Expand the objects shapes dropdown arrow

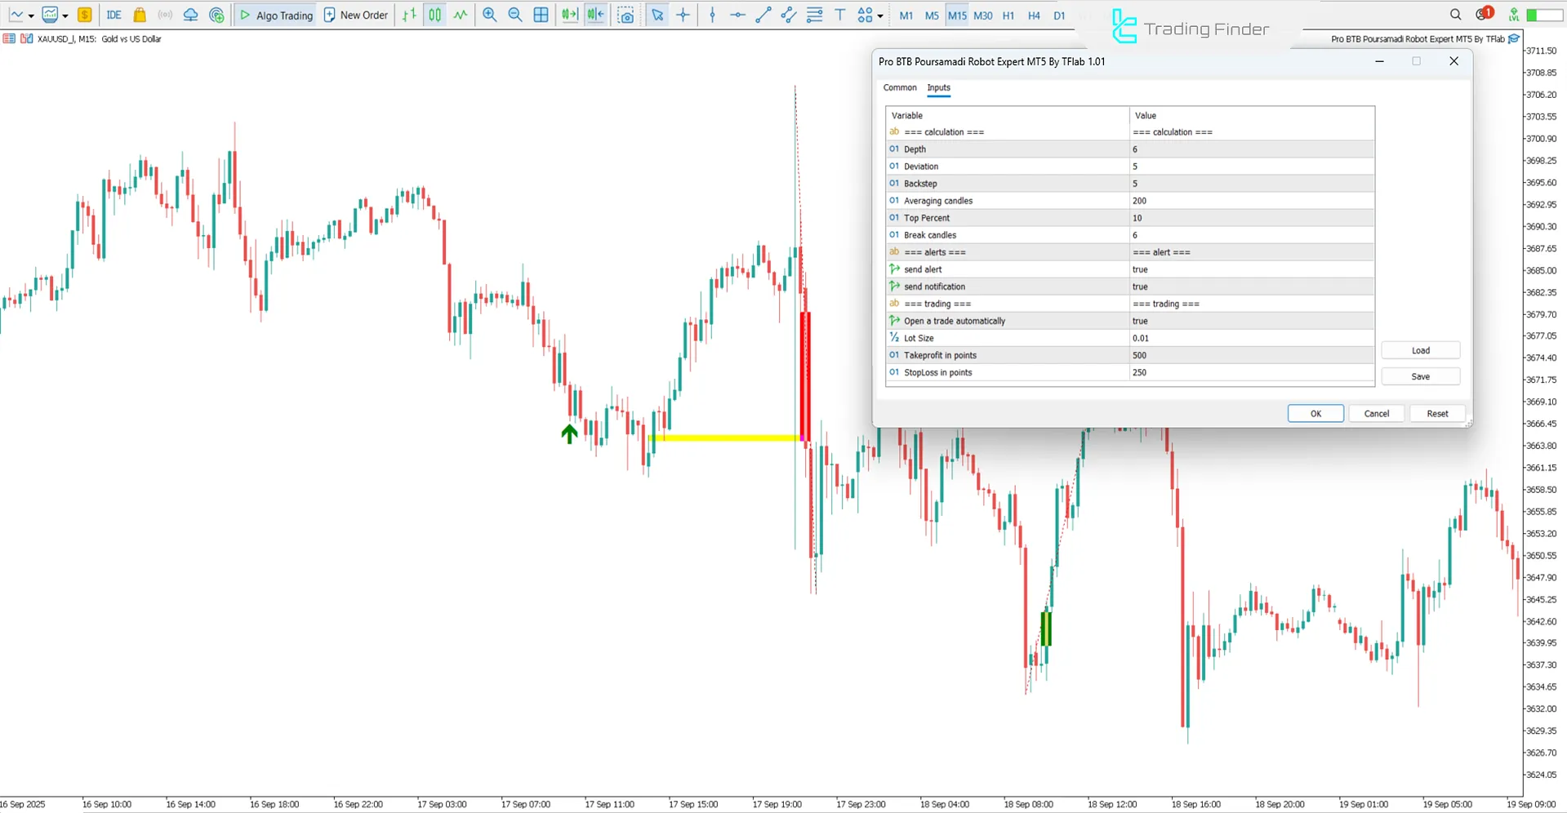[880, 16]
